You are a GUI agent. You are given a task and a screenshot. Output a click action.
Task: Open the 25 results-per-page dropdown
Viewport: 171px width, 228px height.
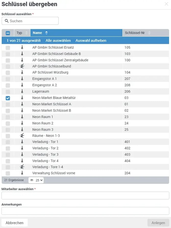coord(36,180)
